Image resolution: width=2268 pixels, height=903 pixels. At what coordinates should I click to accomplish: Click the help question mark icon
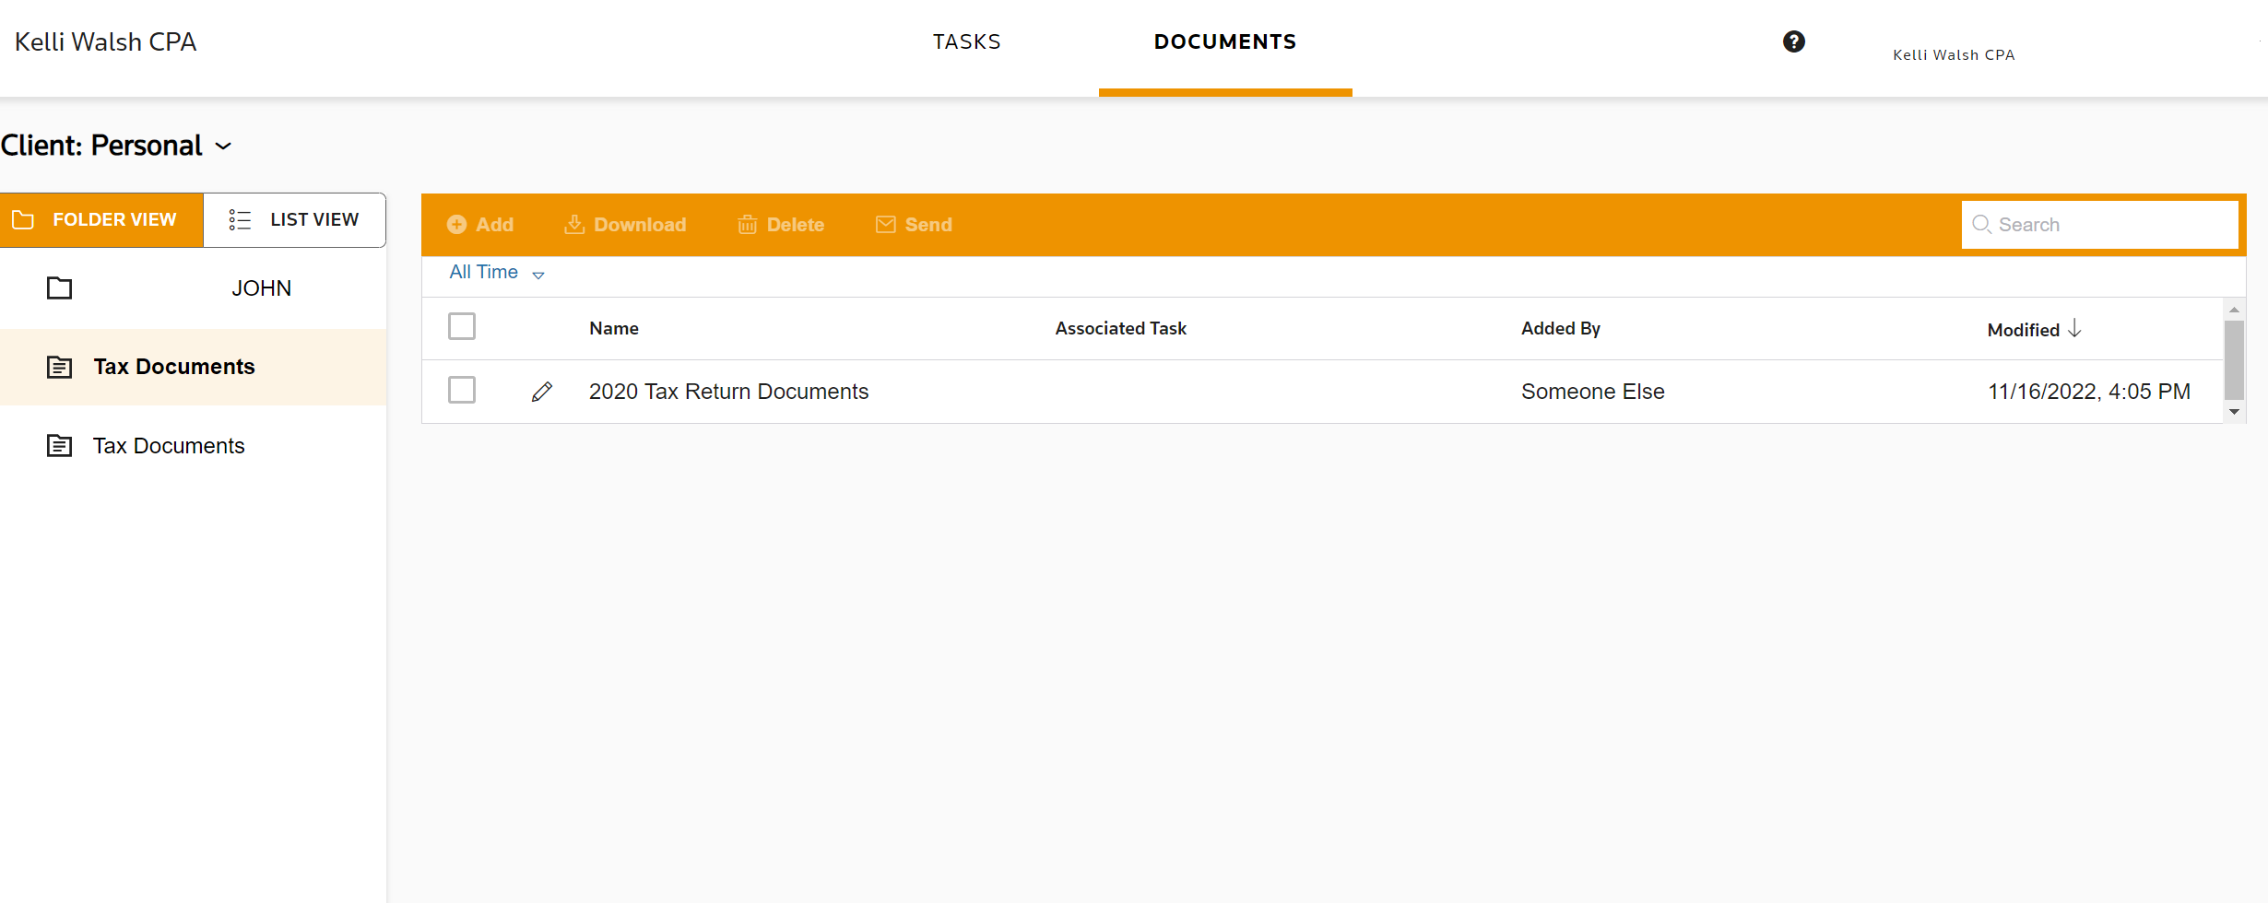pyautogui.click(x=1793, y=41)
